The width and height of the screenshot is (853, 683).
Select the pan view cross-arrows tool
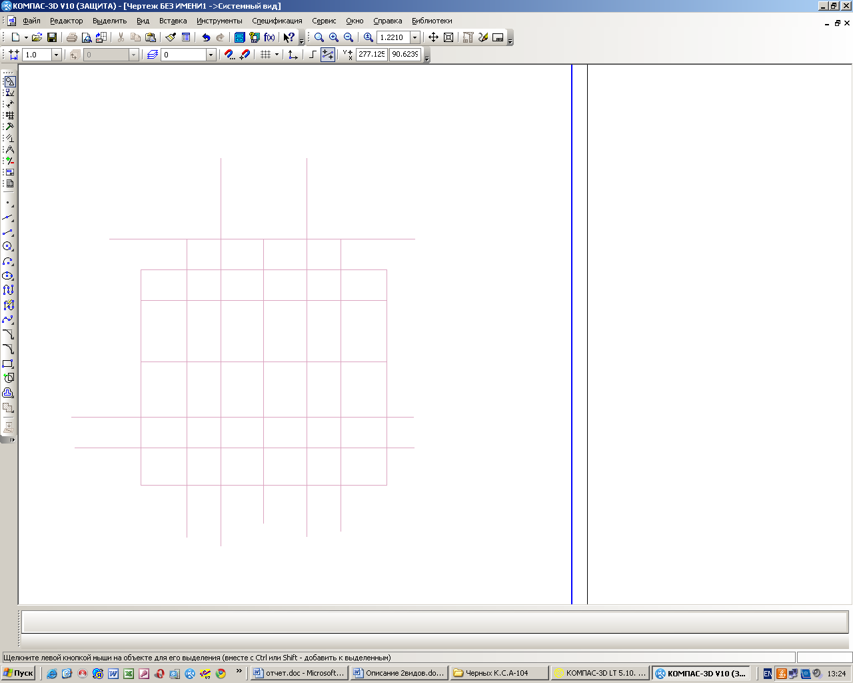click(x=433, y=37)
